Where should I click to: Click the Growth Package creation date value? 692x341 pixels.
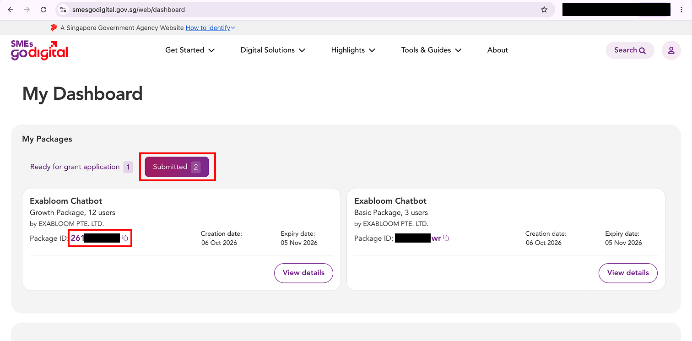click(x=219, y=243)
